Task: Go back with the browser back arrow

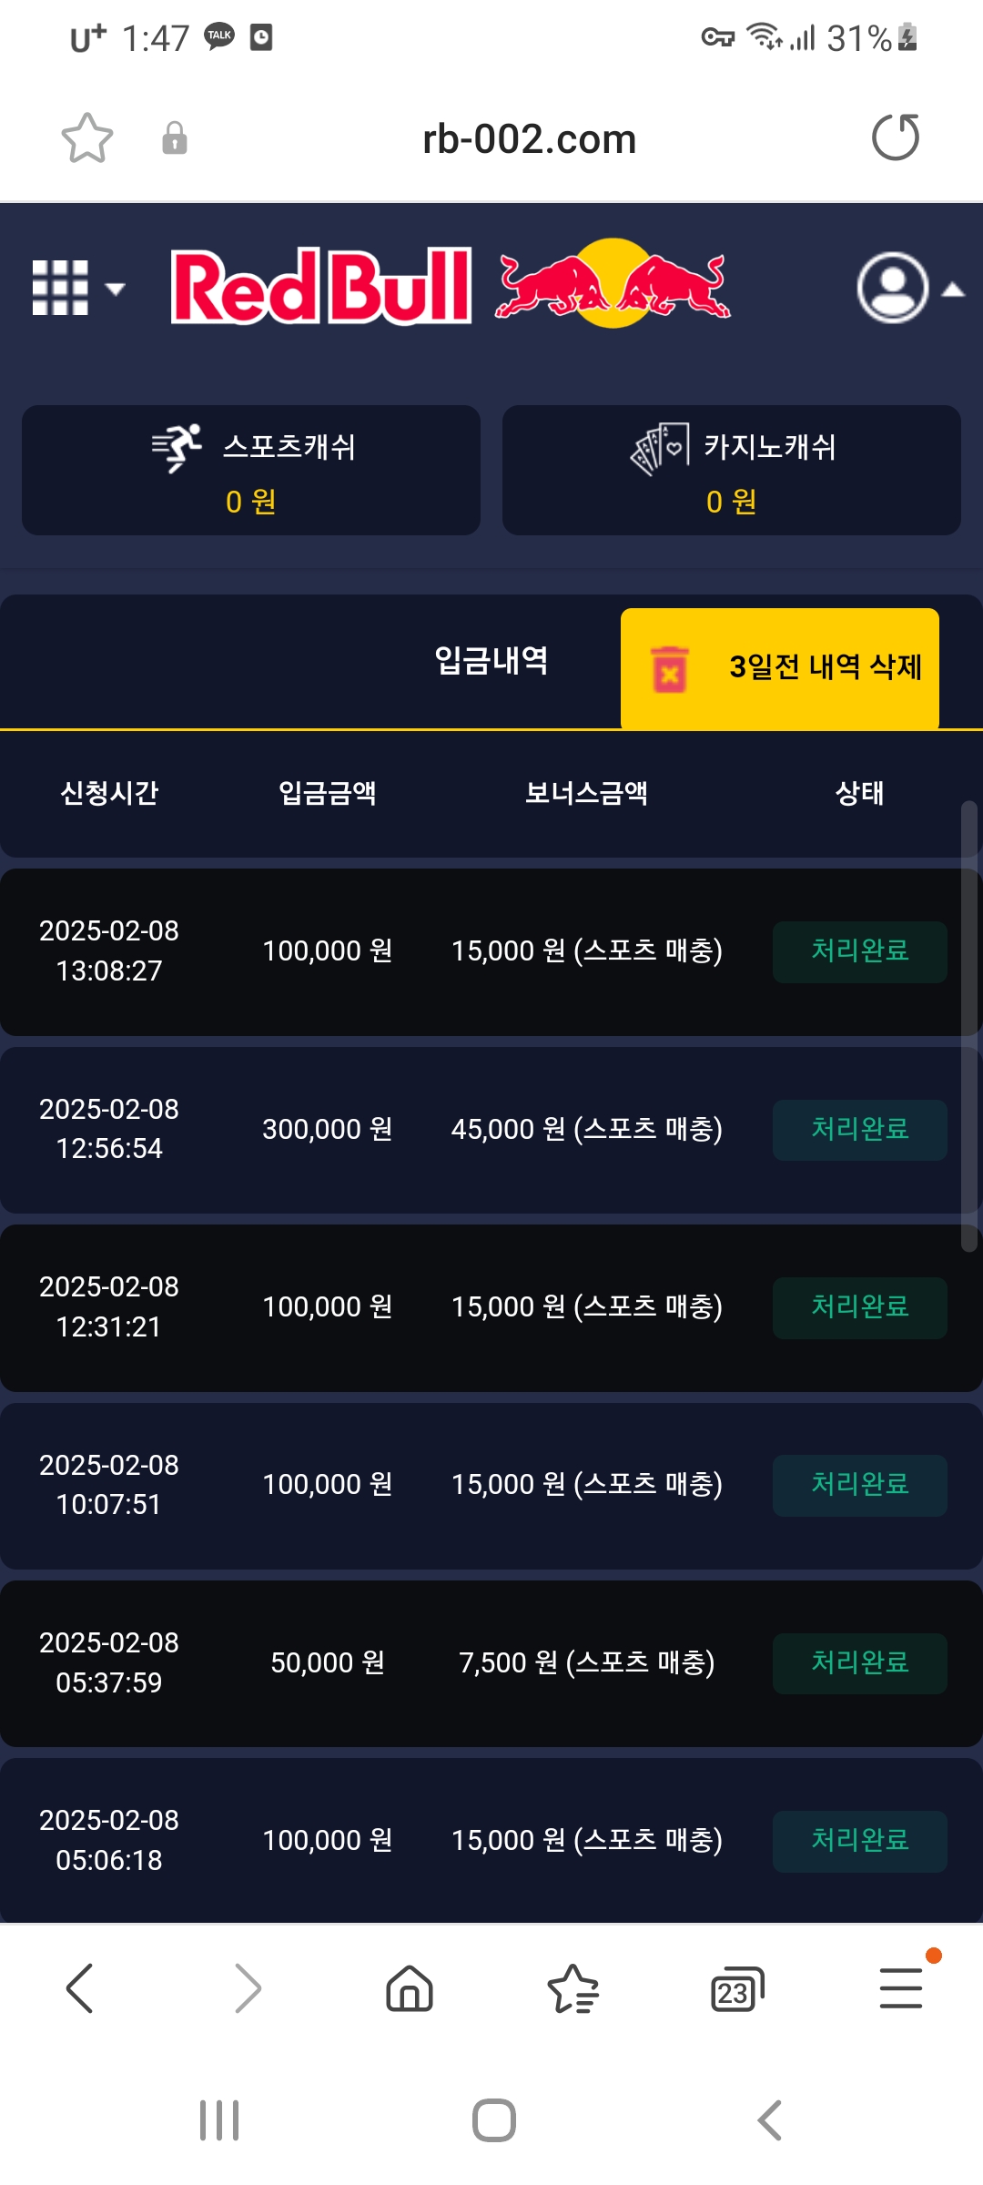Action: coord(80,1987)
